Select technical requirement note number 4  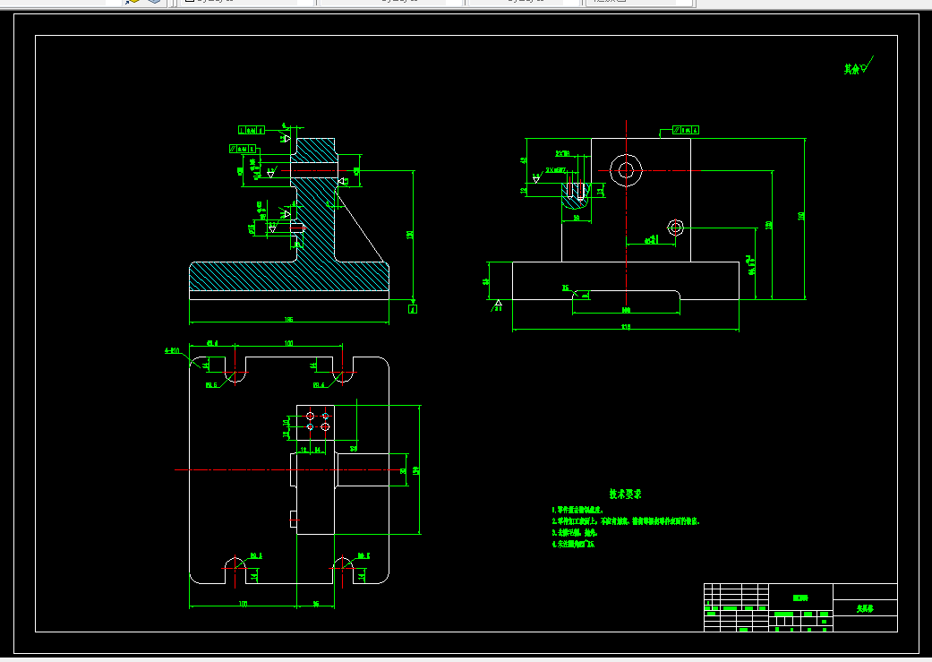(573, 544)
